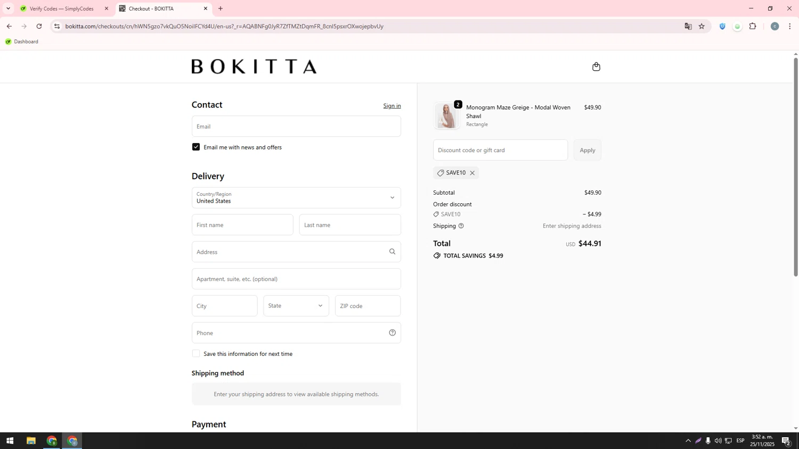Open the browser extensions puzzle icon
This screenshot has width=799, height=449.
[753, 26]
